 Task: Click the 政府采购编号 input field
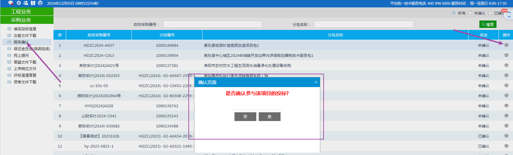pos(212,24)
